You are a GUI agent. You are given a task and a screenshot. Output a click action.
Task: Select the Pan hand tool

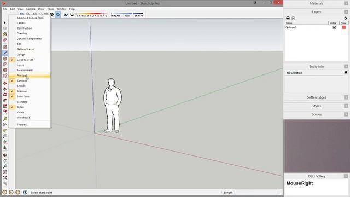5,160
